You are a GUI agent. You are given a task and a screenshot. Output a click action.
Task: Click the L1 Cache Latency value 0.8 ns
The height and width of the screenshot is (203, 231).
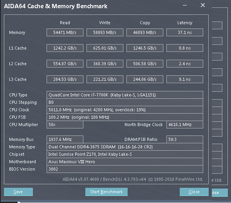point(184,48)
